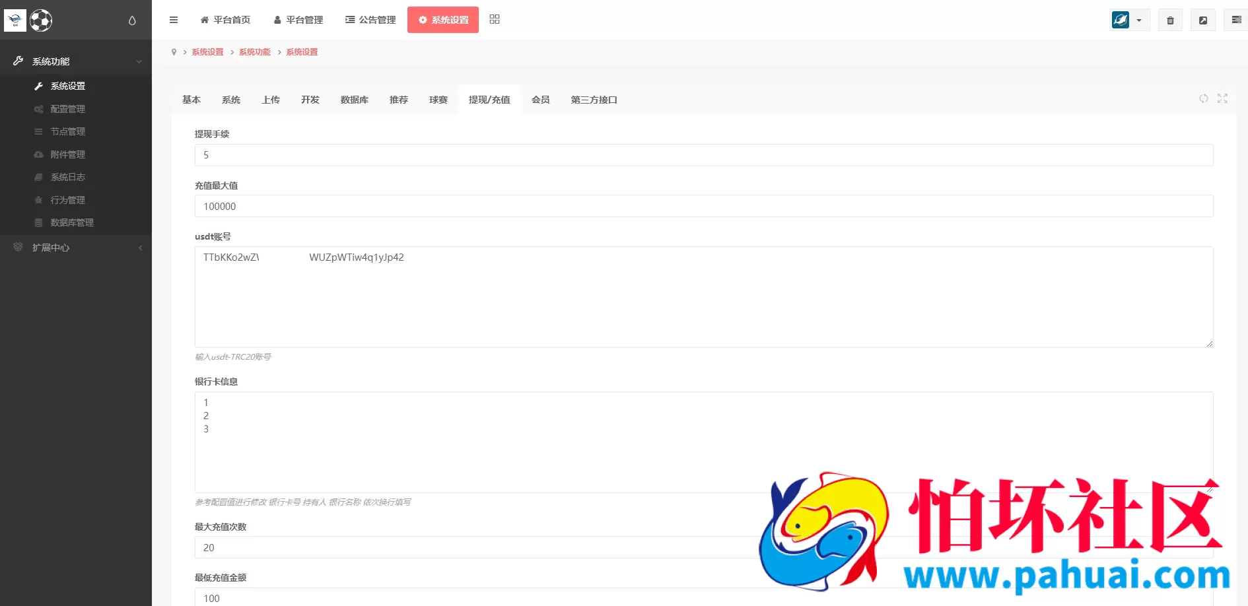Switch to the 球赛 tab
Screen dimensions: 1248x606
438,100
